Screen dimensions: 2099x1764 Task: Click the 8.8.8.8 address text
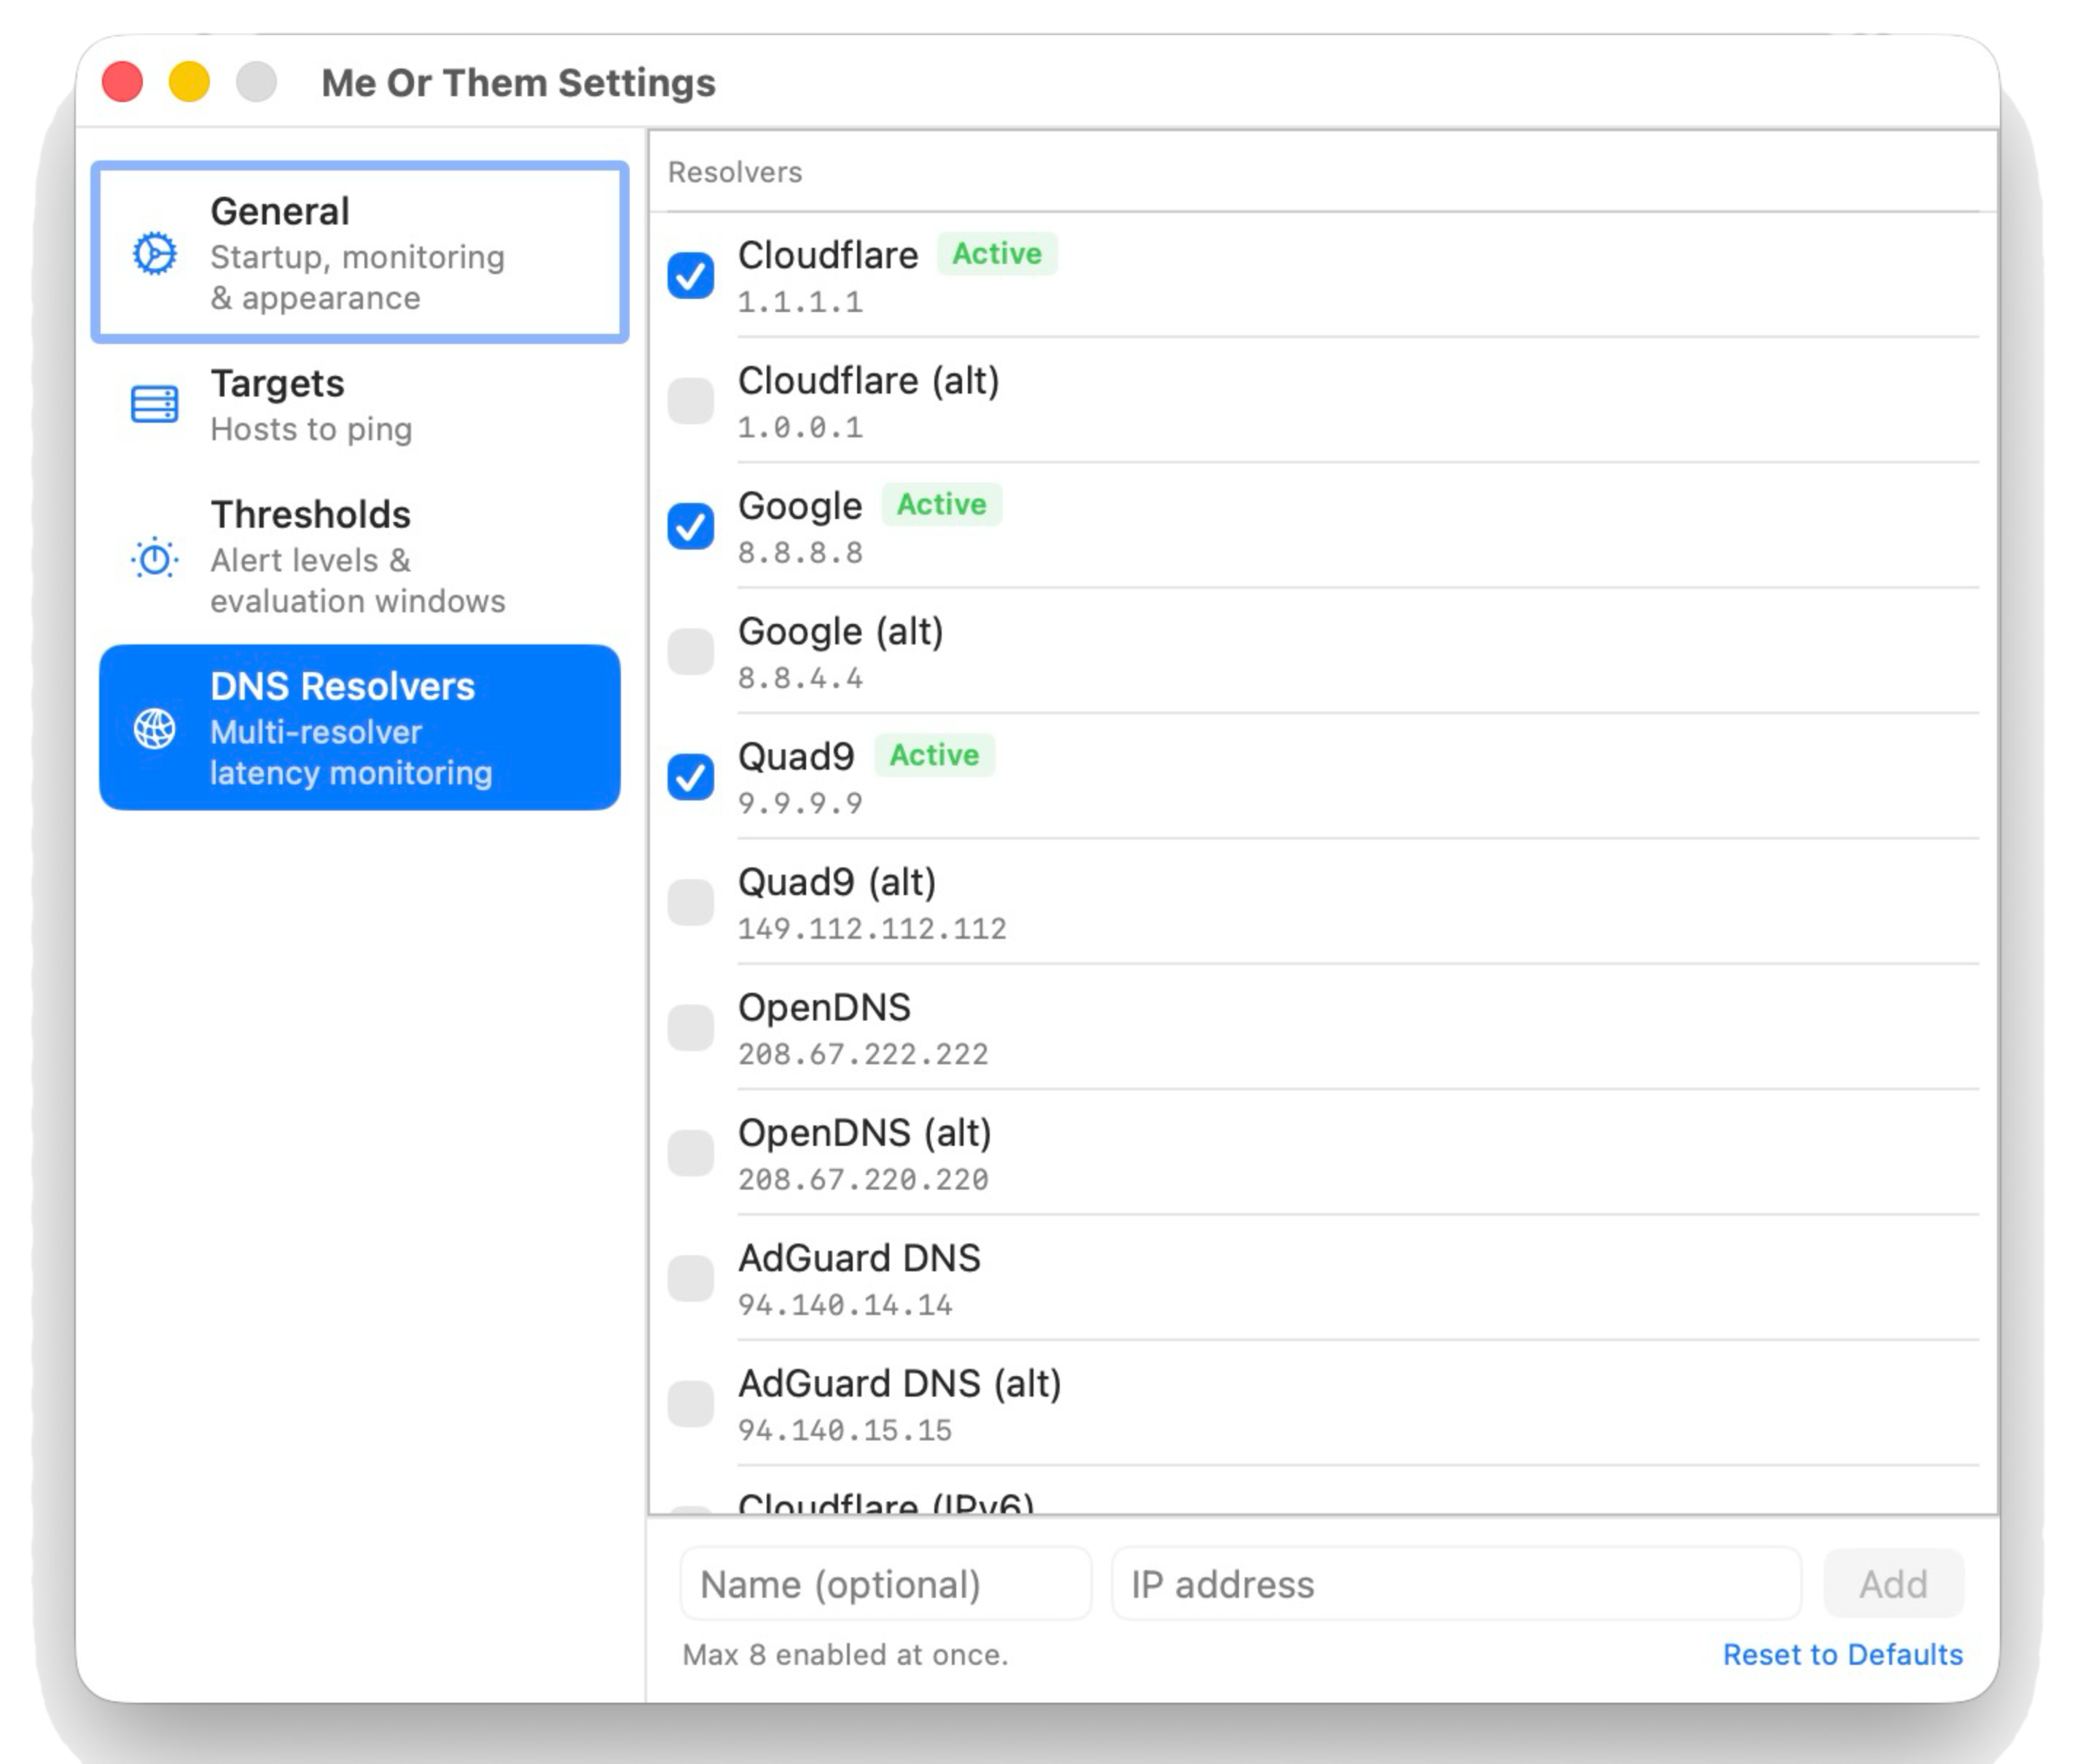click(800, 553)
